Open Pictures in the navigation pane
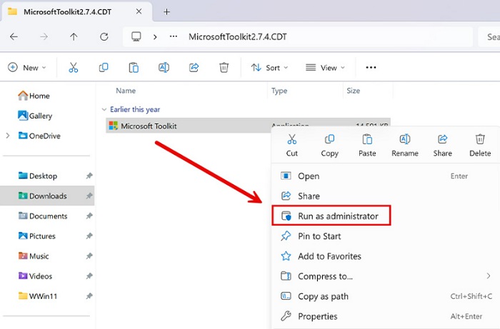The height and width of the screenshot is (329, 500). coord(36,236)
